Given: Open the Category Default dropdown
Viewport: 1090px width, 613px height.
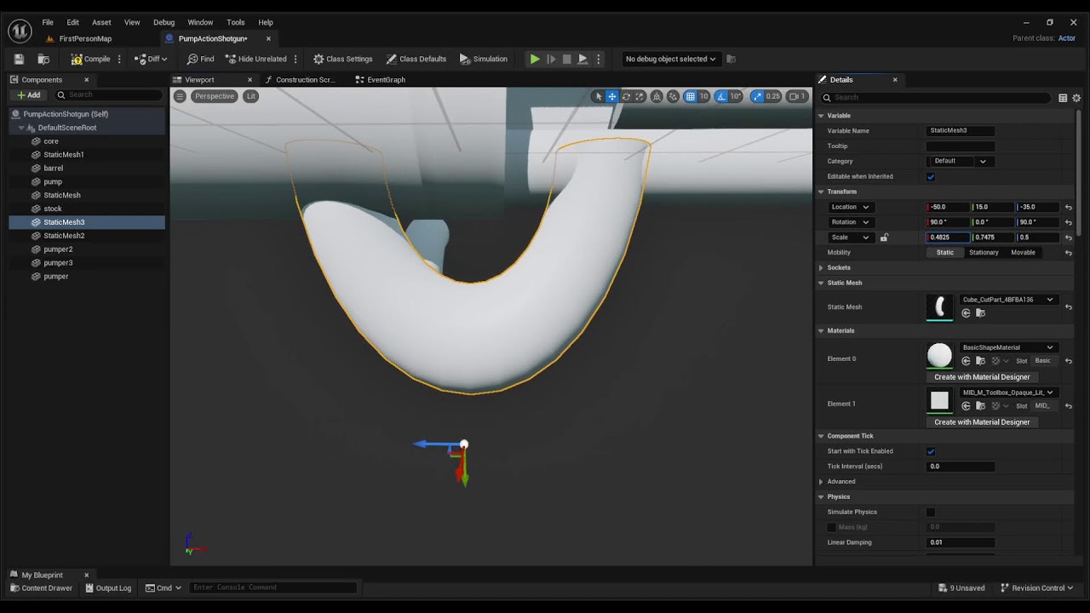Looking at the screenshot, I should coord(960,161).
